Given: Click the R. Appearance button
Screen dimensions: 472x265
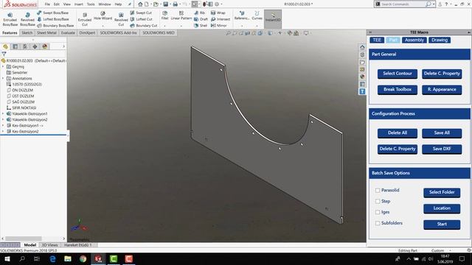Looking at the screenshot, I should coord(442,90).
